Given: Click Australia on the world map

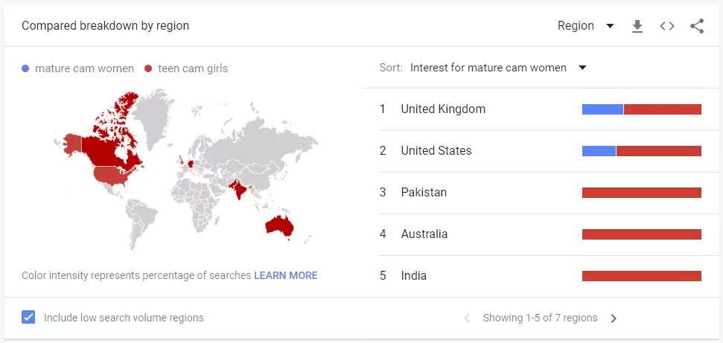Looking at the screenshot, I should [279, 225].
